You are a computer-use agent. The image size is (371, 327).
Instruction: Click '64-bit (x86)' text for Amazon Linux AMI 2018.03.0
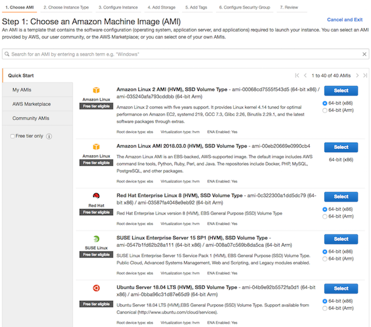(341, 159)
